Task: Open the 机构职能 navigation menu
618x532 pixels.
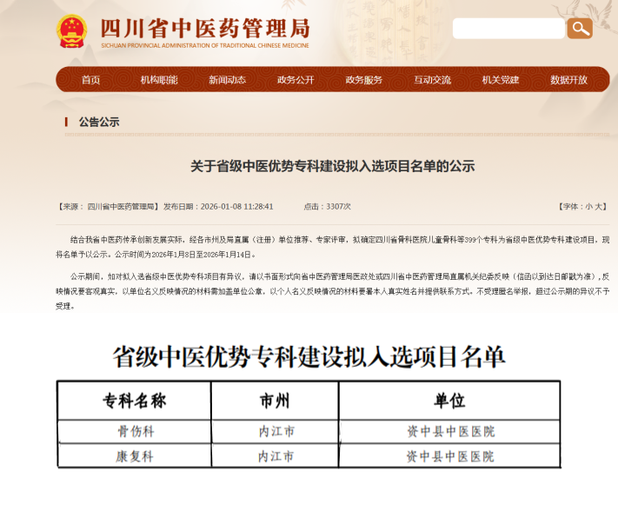Action: (x=159, y=80)
